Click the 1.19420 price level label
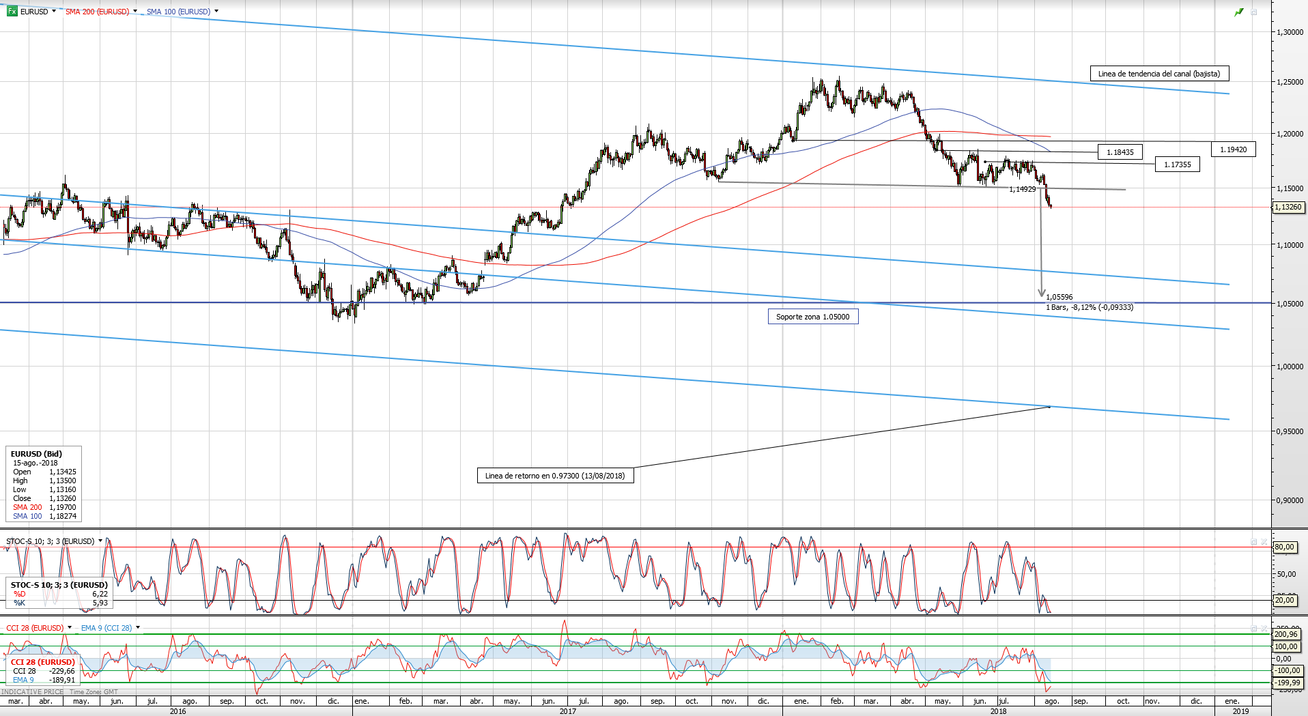 click(1234, 149)
